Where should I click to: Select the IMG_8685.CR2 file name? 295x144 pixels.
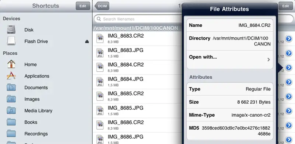(126, 93)
